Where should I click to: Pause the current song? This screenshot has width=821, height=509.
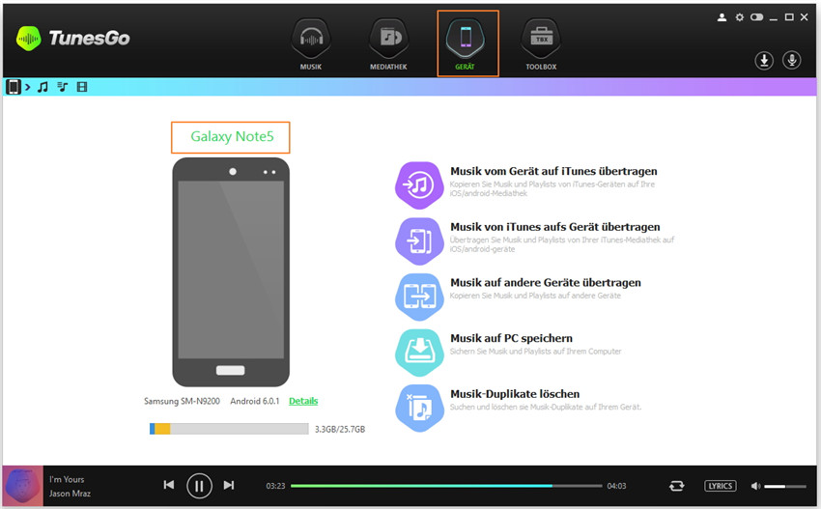coord(199,486)
